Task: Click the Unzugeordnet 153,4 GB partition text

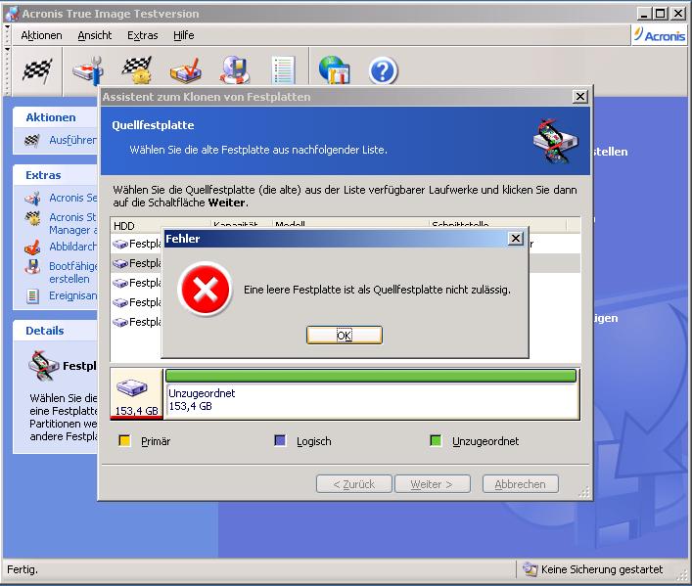Action: pos(202,399)
